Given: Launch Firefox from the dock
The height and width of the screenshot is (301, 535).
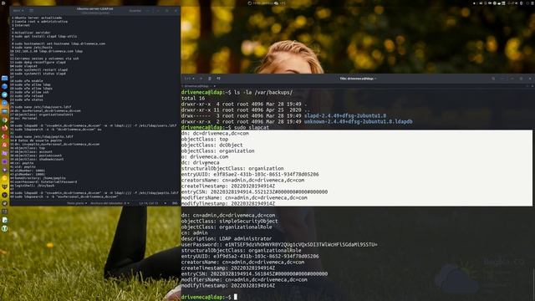Looking at the screenshot, I should point(4,128).
